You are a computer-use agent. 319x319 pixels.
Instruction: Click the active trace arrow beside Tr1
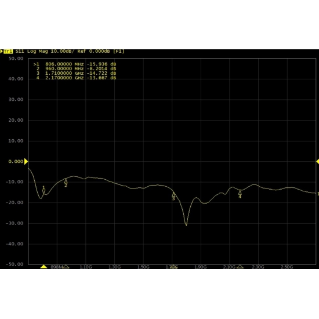tap(1, 51)
